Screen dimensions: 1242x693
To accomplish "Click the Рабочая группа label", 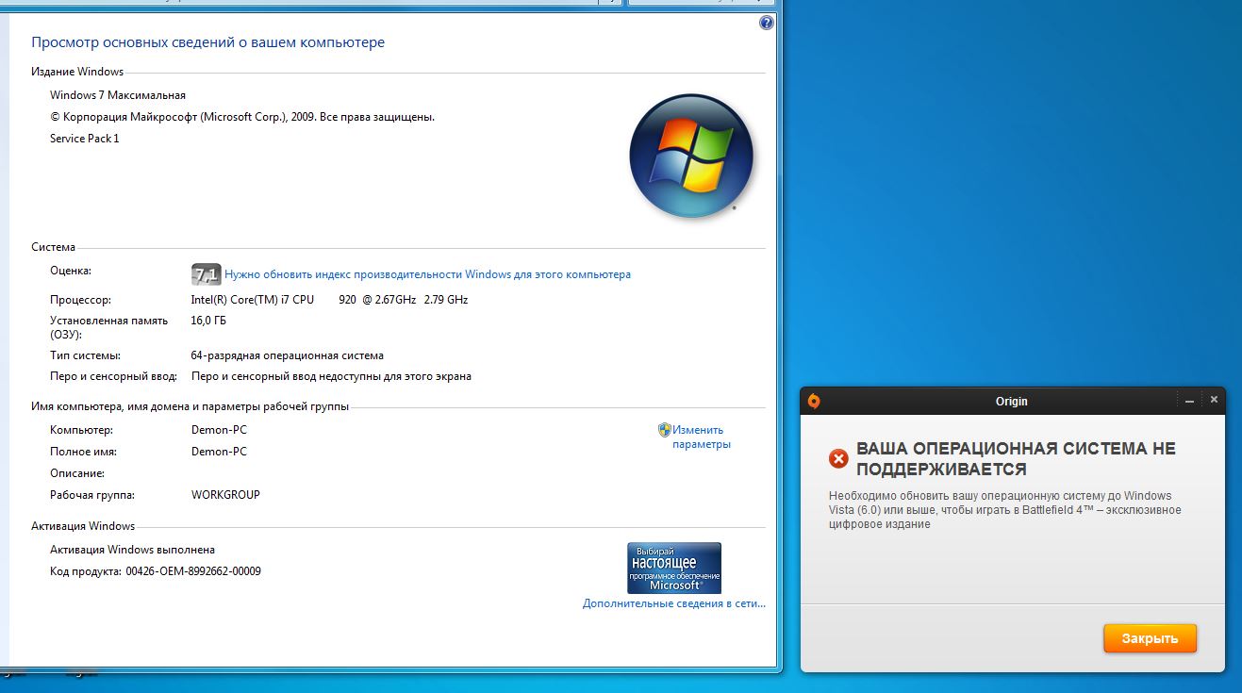I will pos(92,495).
